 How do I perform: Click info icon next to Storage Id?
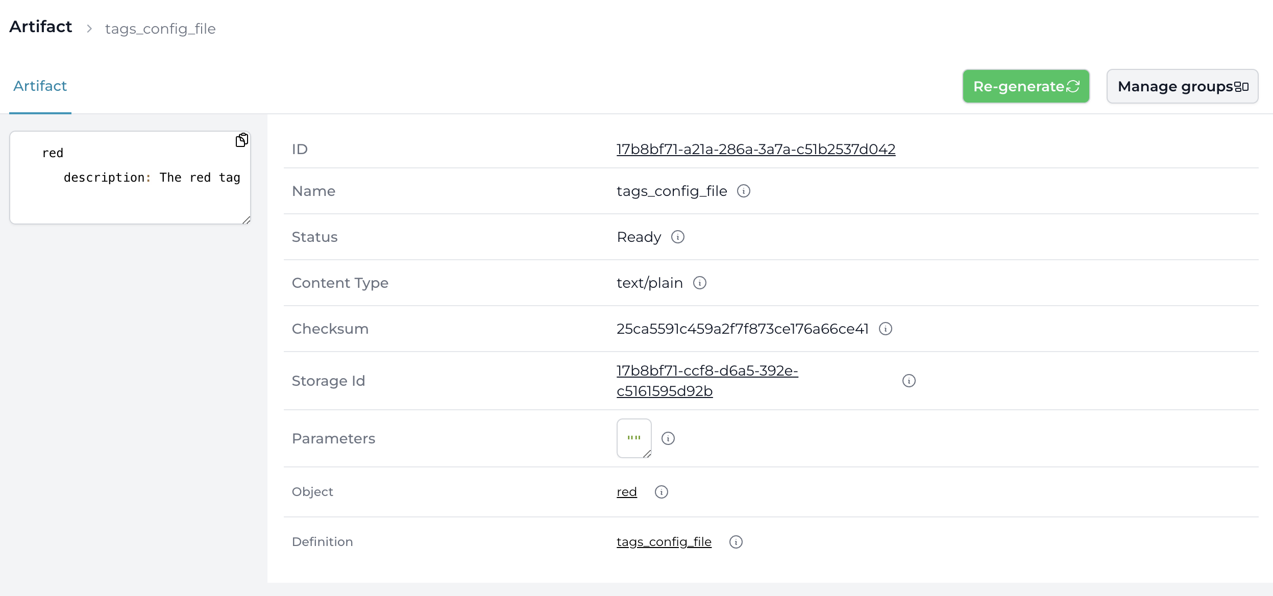(909, 381)
